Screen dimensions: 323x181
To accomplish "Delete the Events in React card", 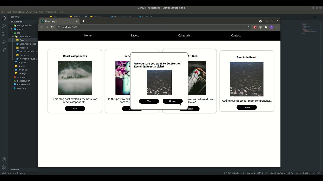I will pos(247,107).
